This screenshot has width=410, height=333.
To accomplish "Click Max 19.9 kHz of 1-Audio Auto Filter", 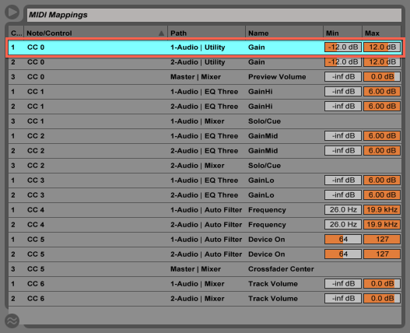I will coord(382,210).
